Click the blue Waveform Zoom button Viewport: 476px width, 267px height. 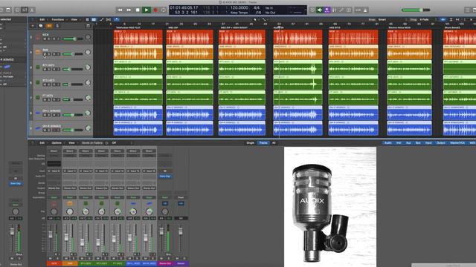click(443, 19)
